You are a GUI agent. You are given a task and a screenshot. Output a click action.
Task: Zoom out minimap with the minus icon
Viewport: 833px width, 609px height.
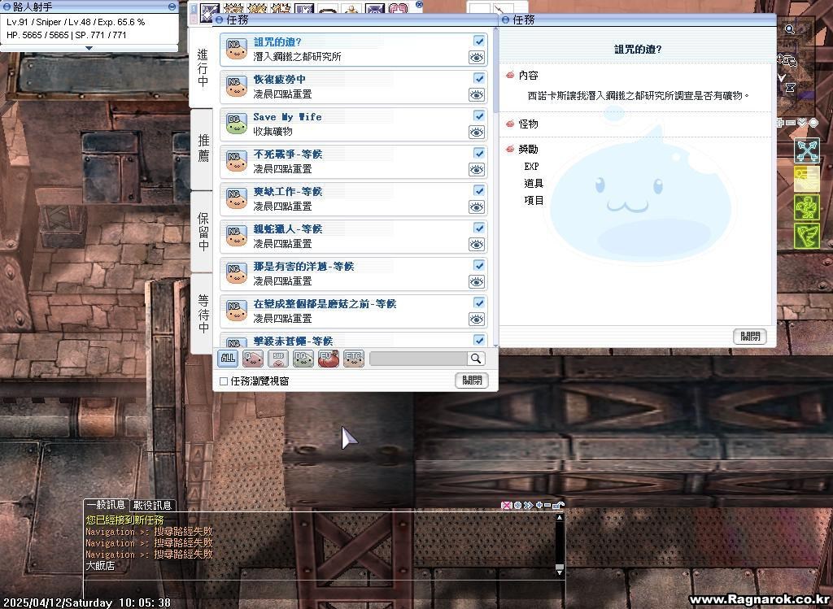[791, 123]
